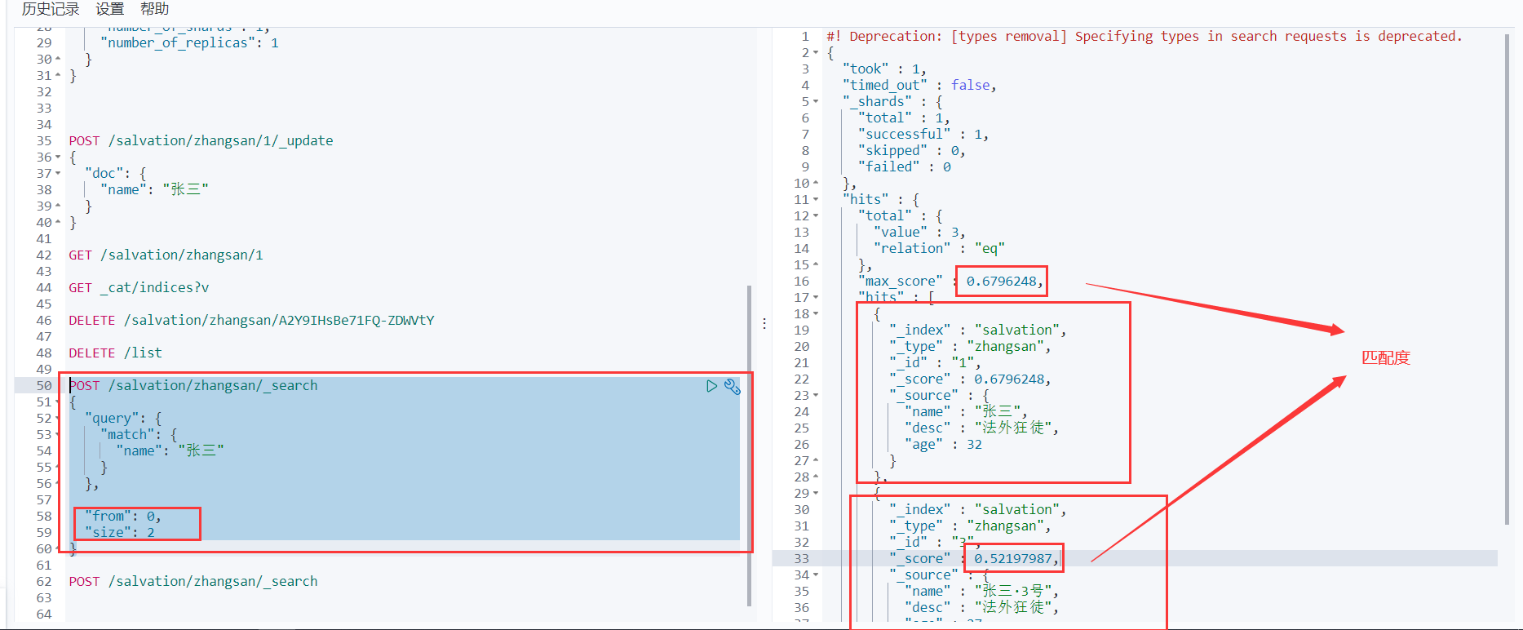Screen dimensions: 1523x630
Task: Click the left editor vertical scrollbar
Action: 749,446
